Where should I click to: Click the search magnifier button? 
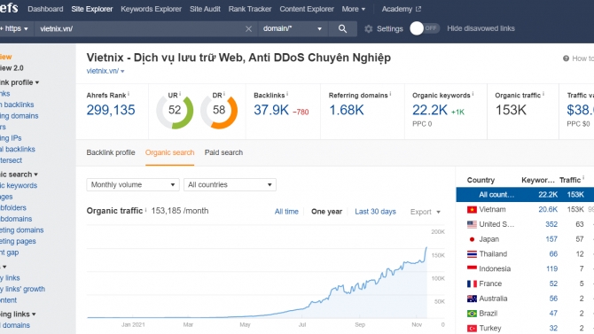pyautogui.click(x=342, y=28)
